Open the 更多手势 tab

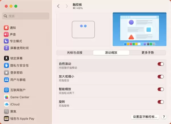point(148,53)
